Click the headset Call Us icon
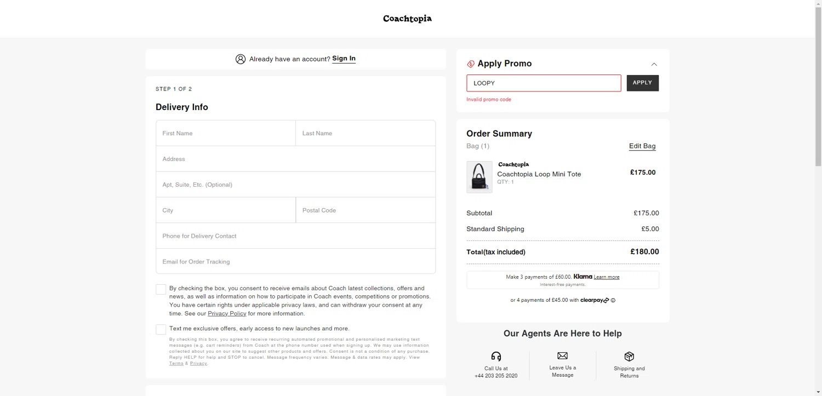 (496, 357)
